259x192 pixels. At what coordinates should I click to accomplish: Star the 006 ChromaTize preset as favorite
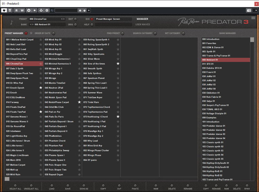tap(40, 64)
